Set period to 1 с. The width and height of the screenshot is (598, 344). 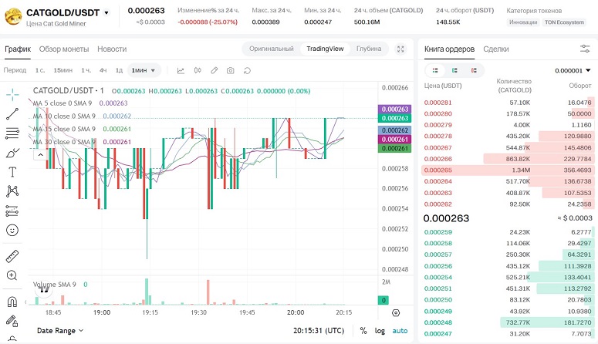(x=40, y=70)
